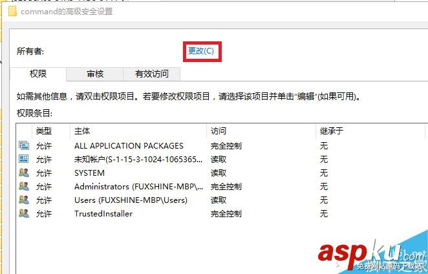Open the 有效访问 tab

152,74
